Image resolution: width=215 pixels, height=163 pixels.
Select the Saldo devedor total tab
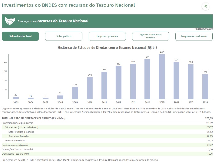[x=20, y=36]
